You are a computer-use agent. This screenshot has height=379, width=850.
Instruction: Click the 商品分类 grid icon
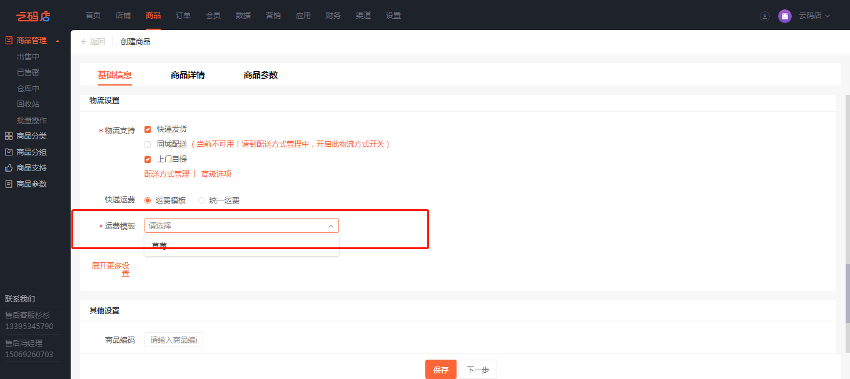point(9,136)
